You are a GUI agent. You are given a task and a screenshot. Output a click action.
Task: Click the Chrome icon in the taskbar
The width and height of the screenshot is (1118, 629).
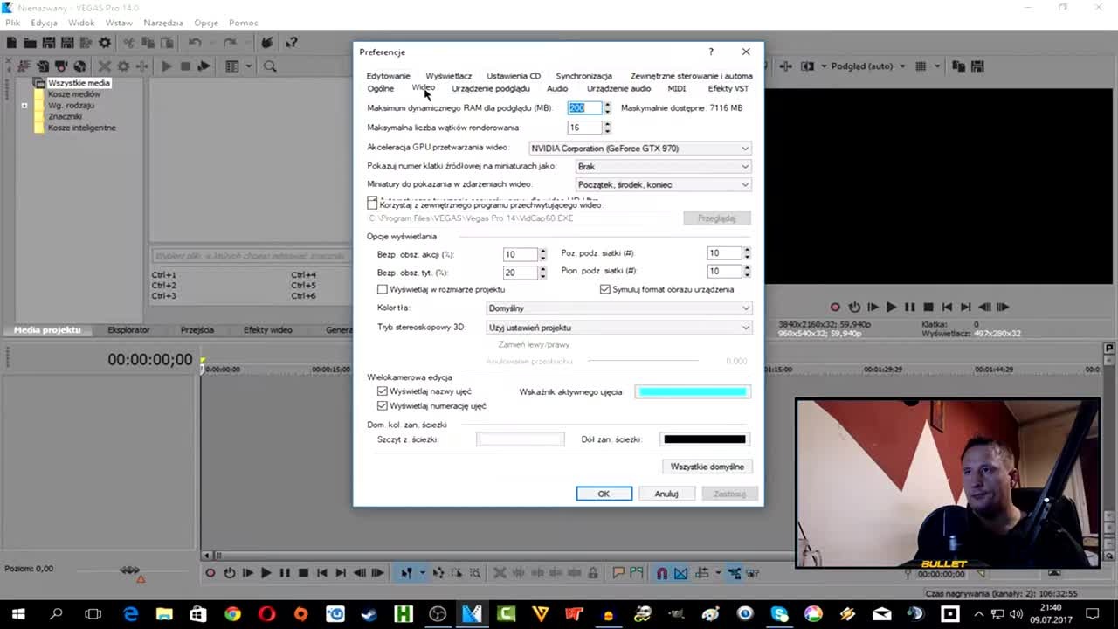[x=232, y=614]
